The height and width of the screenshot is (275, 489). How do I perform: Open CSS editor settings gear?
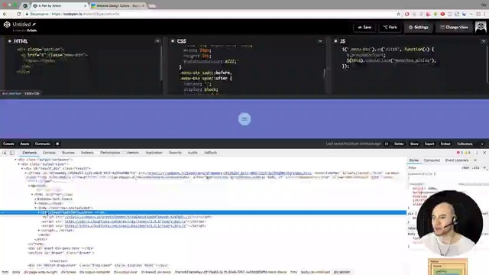173,40
